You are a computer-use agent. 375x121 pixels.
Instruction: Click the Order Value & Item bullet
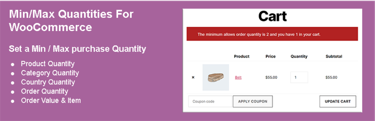click(51, 101)
